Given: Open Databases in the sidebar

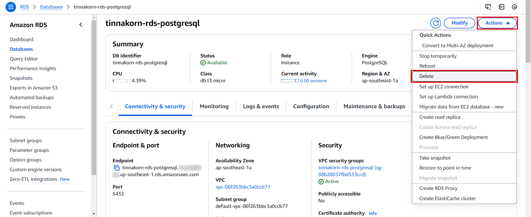Looking at the screenshot, I should (x=21, y=49).
